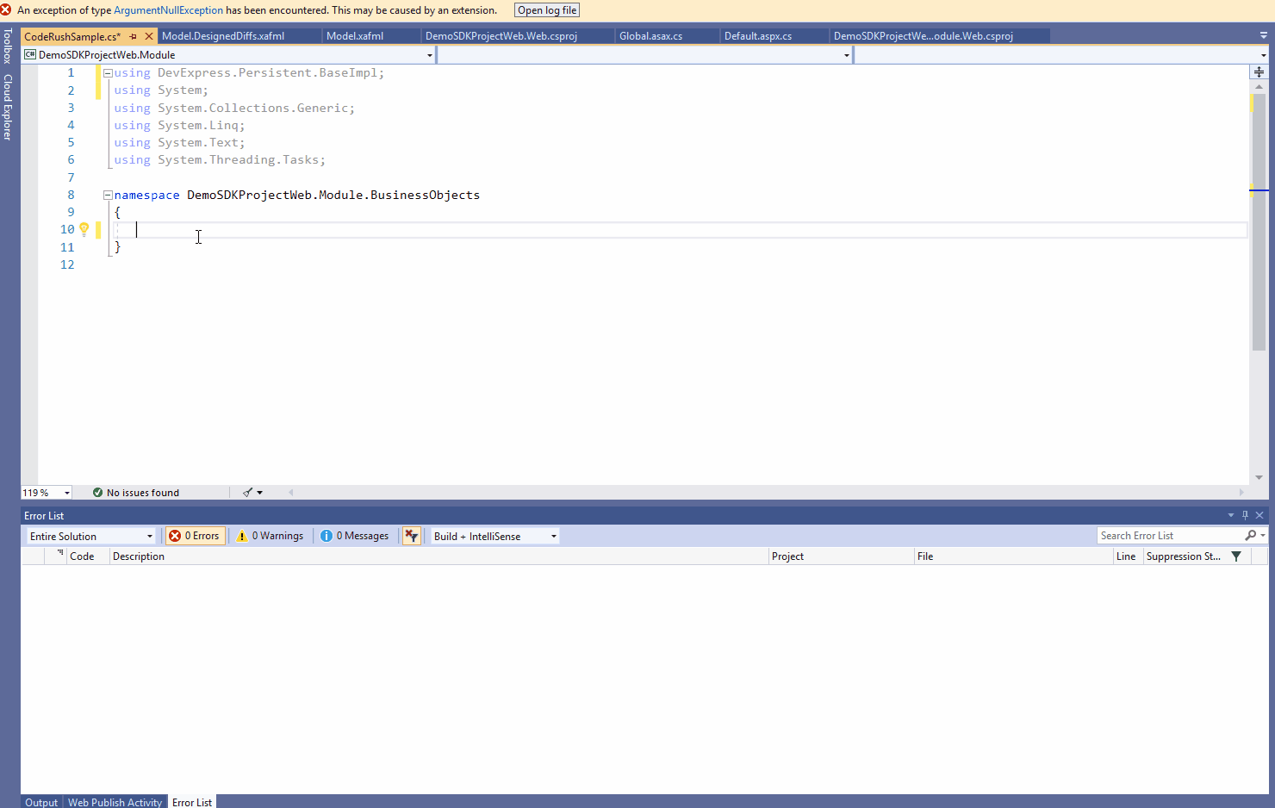
Task: Click the search magnifier icon
Action: coord(1251,536)
